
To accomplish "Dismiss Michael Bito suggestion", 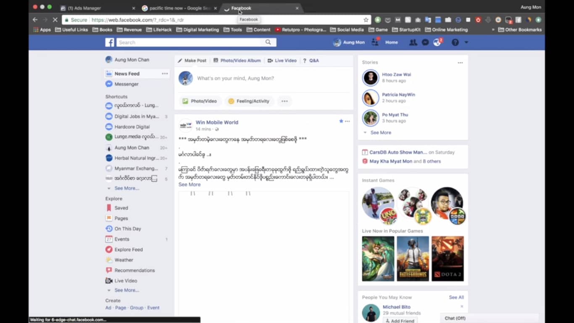I will (x=462, y=307).
